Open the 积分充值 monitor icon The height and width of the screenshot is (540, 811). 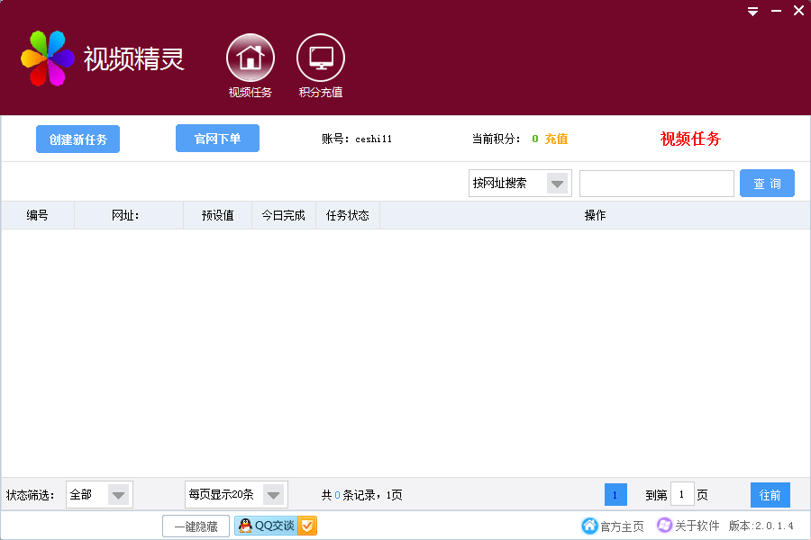321,58
